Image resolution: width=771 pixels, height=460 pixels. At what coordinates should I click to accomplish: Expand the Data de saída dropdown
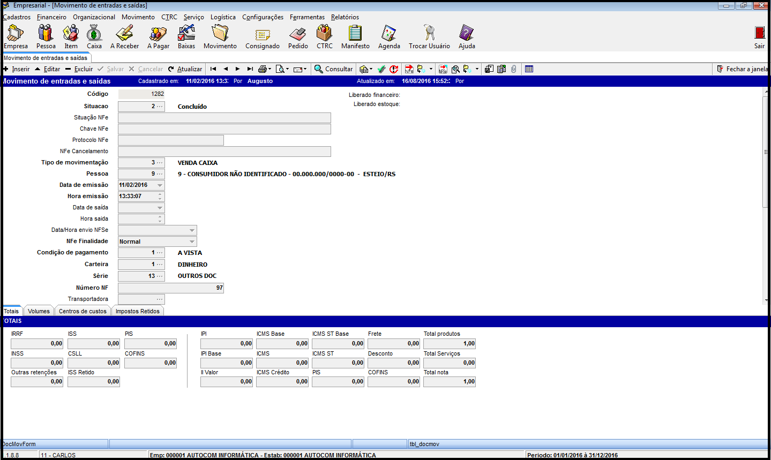pyautogui.click(x=160, y=208)
